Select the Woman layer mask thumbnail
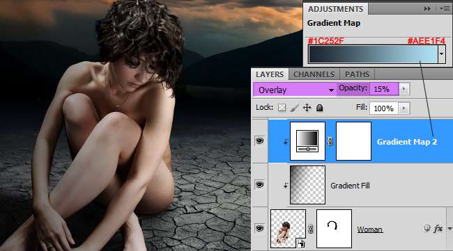Image resolution: width=453 pixels, height=251 pixels. [334, 229]
